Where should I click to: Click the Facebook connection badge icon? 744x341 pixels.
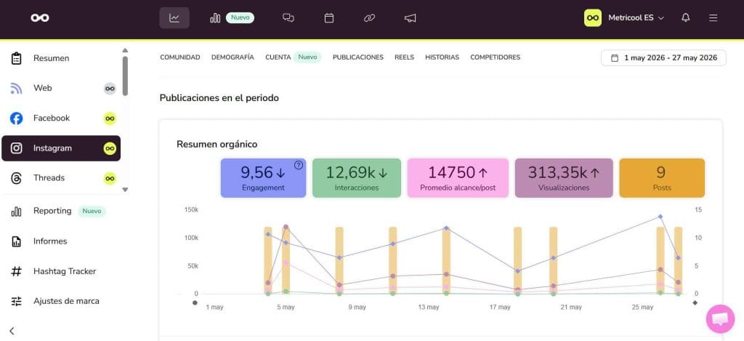coord(110,119)
